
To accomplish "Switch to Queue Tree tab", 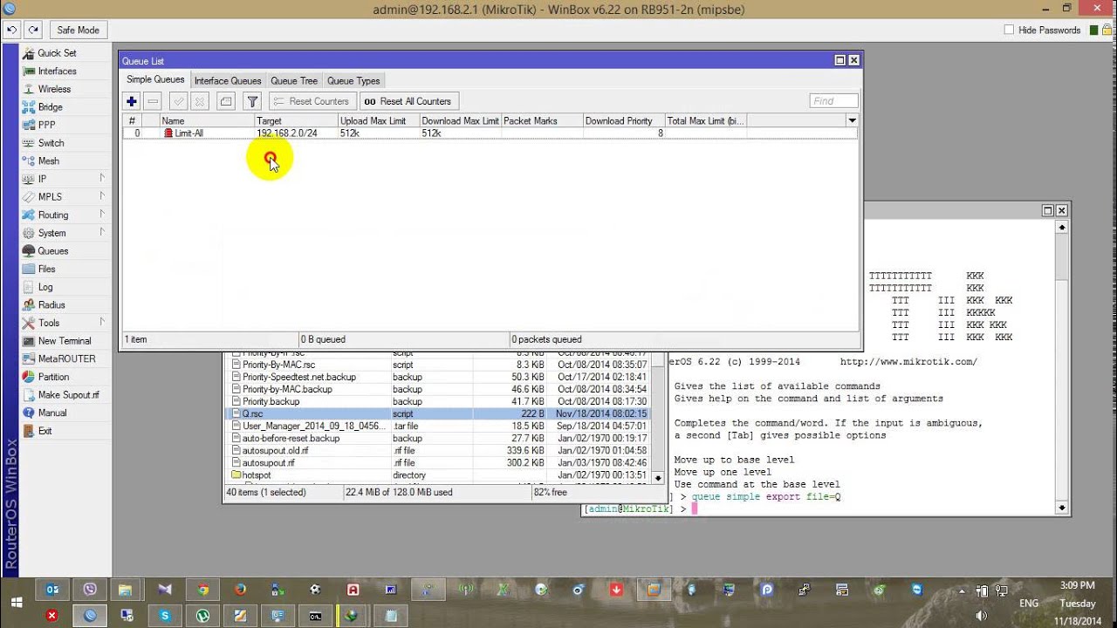I will (294, 81).
